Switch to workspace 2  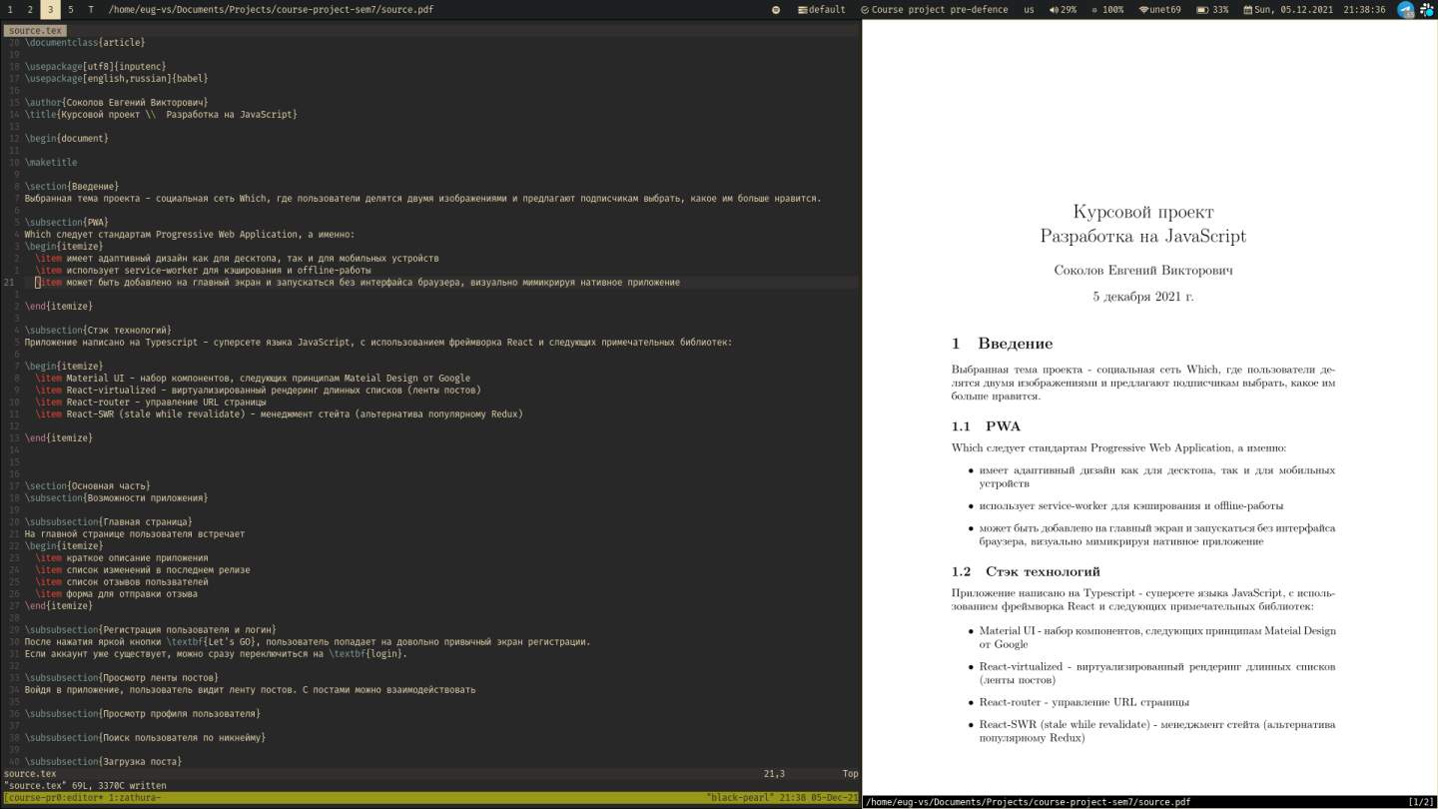28,9
